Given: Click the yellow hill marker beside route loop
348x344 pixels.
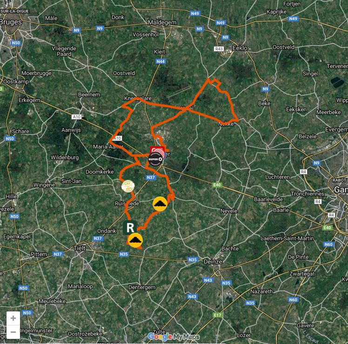Looking at the screenshot, I should coord(160,203).
